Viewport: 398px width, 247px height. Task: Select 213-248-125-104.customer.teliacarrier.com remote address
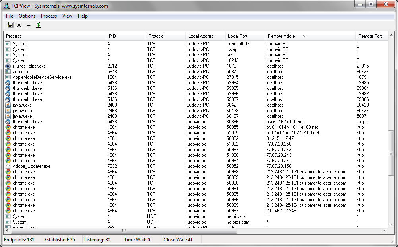pos(306,205)
